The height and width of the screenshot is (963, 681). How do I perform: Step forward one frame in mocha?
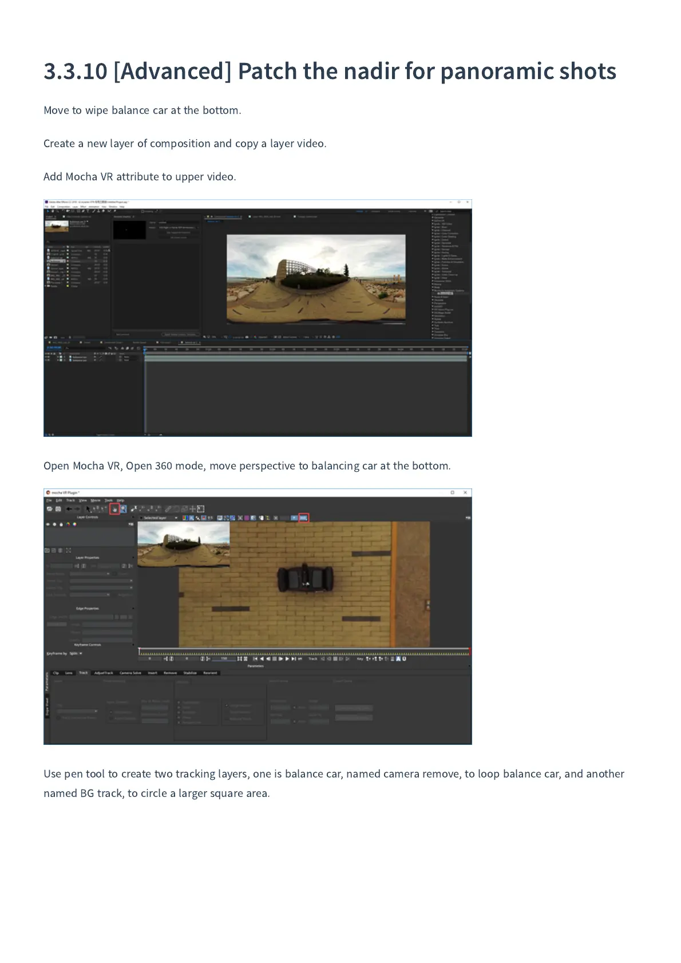tap(281, 659)
